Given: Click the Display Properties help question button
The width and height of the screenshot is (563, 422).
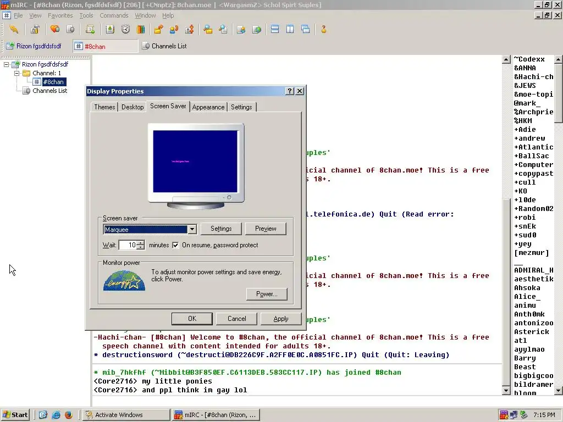Looking at the screenshot, I should tap(289, 91).
